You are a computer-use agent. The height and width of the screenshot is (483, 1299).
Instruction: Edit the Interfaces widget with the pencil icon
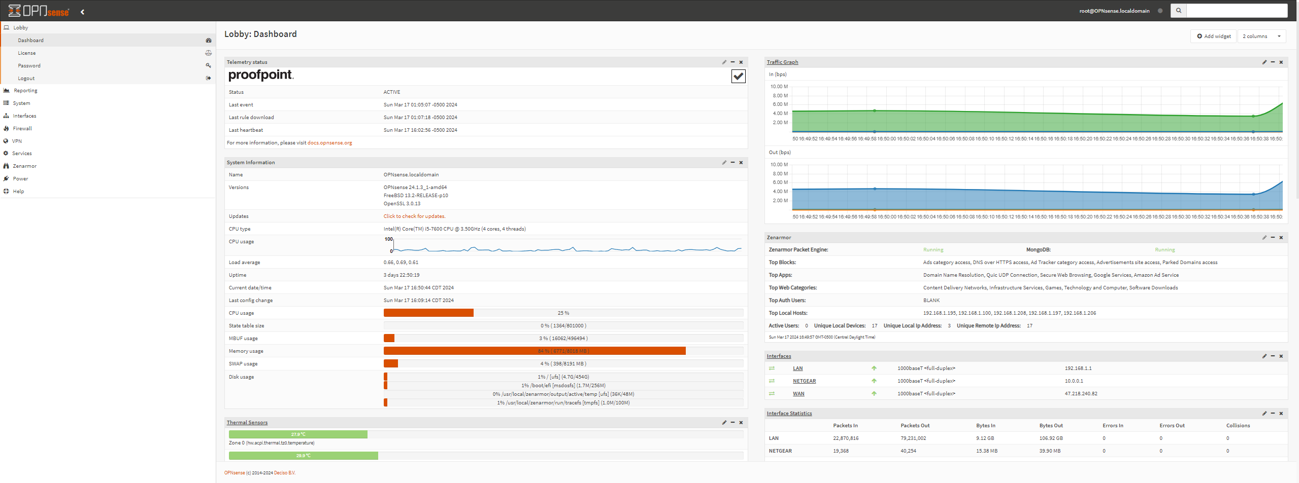(1264, 356)
